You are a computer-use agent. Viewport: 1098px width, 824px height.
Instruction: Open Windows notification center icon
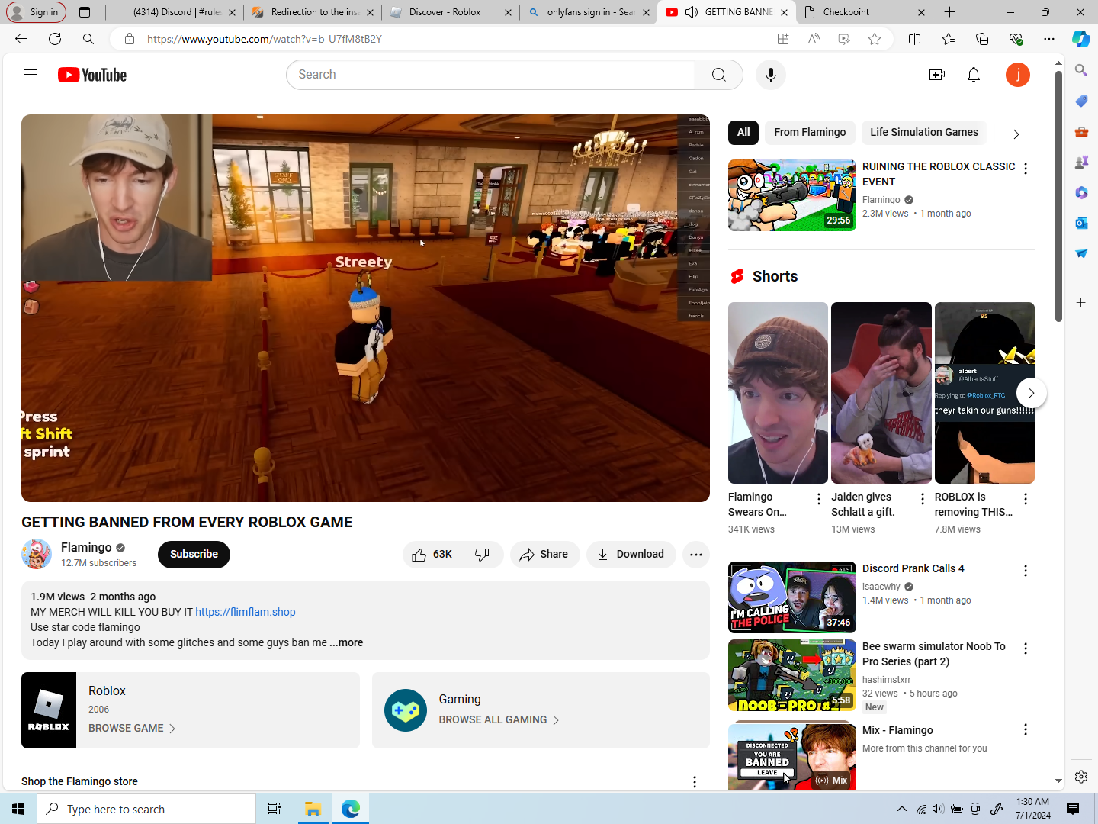(1073, 809)
